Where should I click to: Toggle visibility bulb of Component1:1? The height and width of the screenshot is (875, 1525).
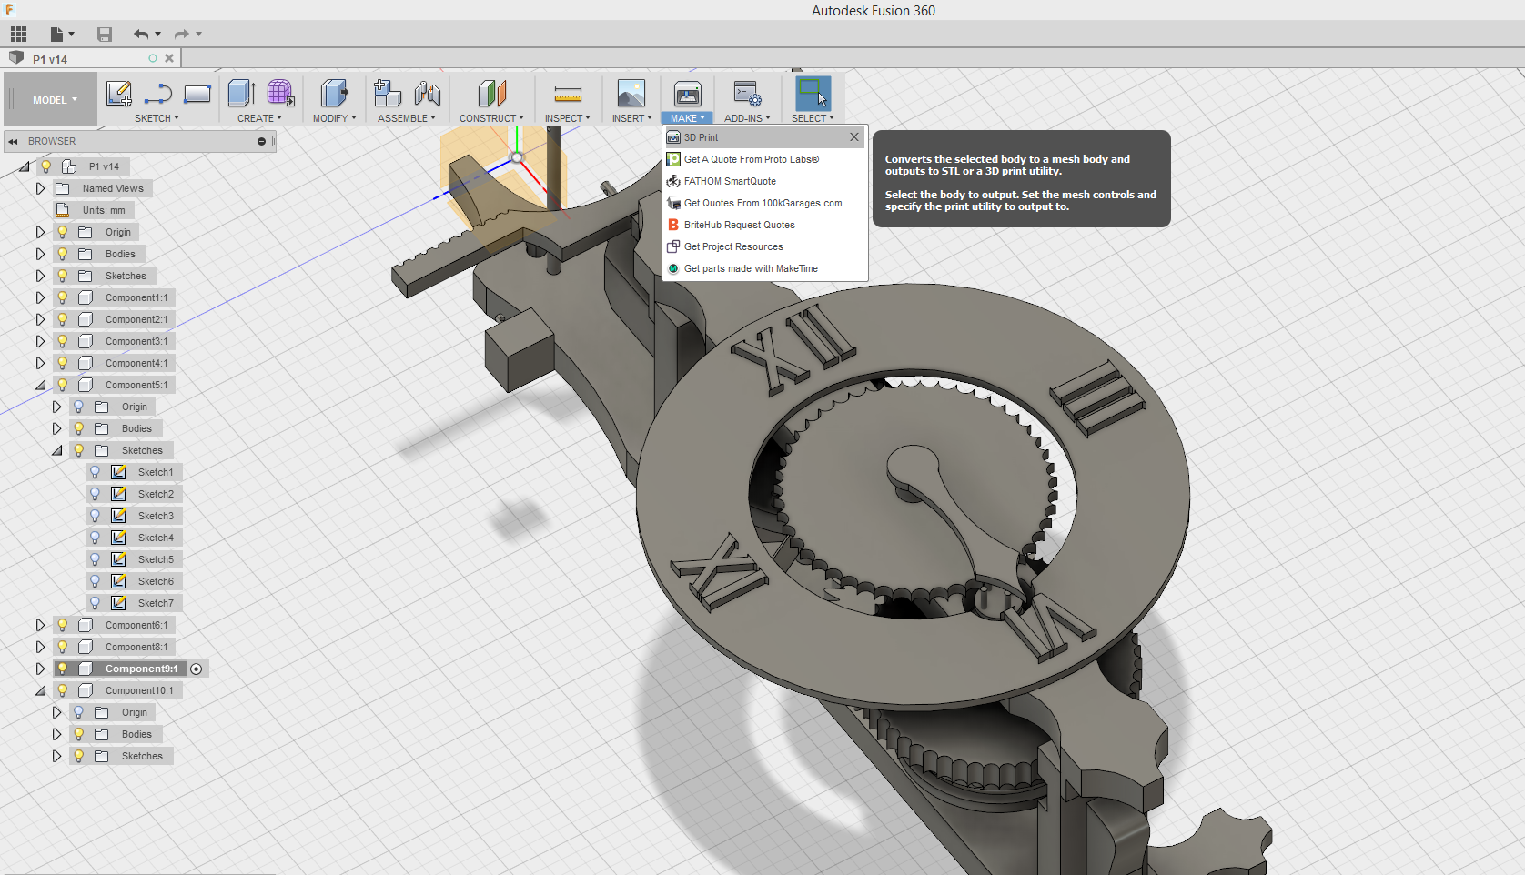pos(63,297)
